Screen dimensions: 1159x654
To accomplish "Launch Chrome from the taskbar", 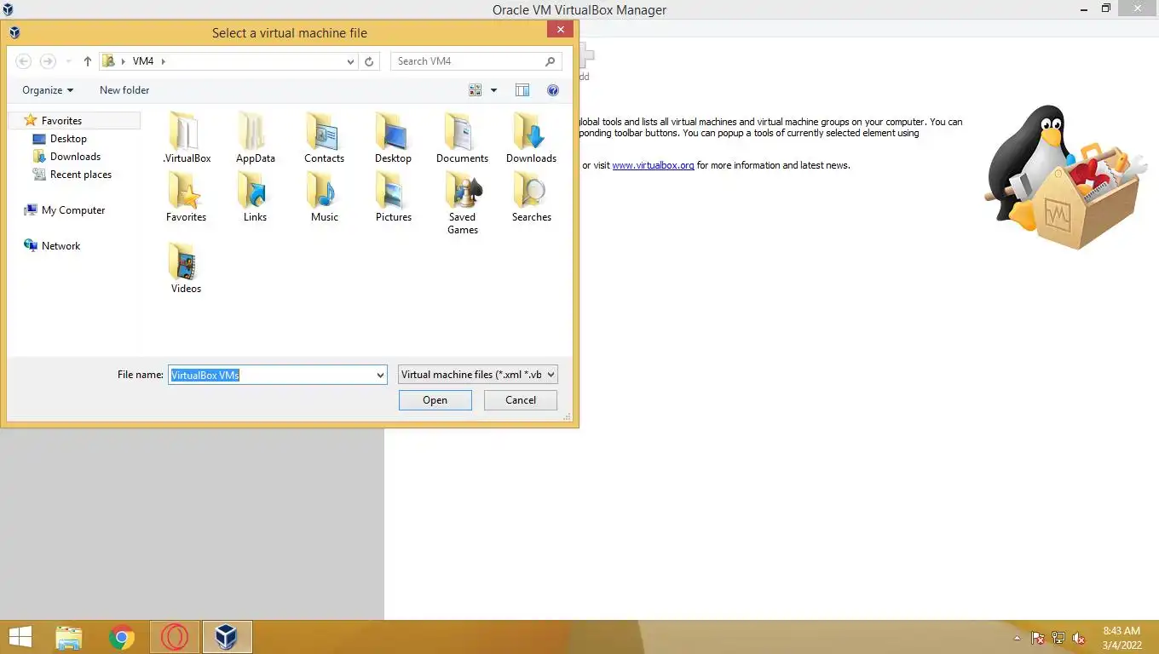I will tap(122, 637).
